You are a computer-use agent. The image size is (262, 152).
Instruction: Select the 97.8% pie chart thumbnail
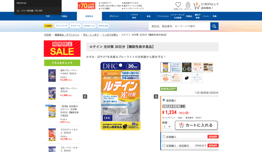coord(166,78)
